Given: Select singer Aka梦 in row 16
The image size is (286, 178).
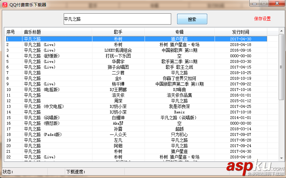Looking at the screenshot, I should pyautogui.click(x=118, y=123).
